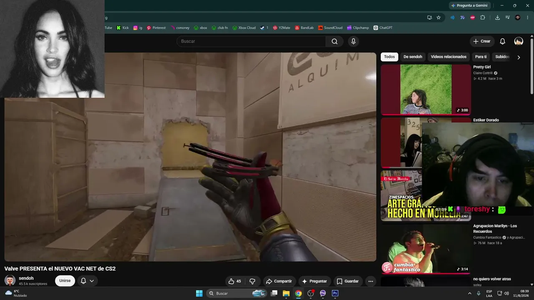
Task: Start voice search with the microphone icon
Action: (353, 41)
